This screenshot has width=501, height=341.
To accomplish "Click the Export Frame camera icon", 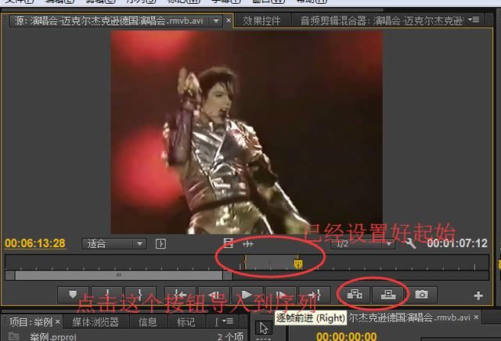I will coord(422,295).
